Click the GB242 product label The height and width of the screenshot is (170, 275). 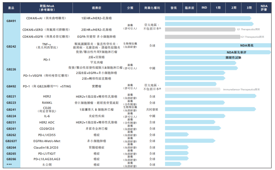pyautogui.click(x=11, y=46)
